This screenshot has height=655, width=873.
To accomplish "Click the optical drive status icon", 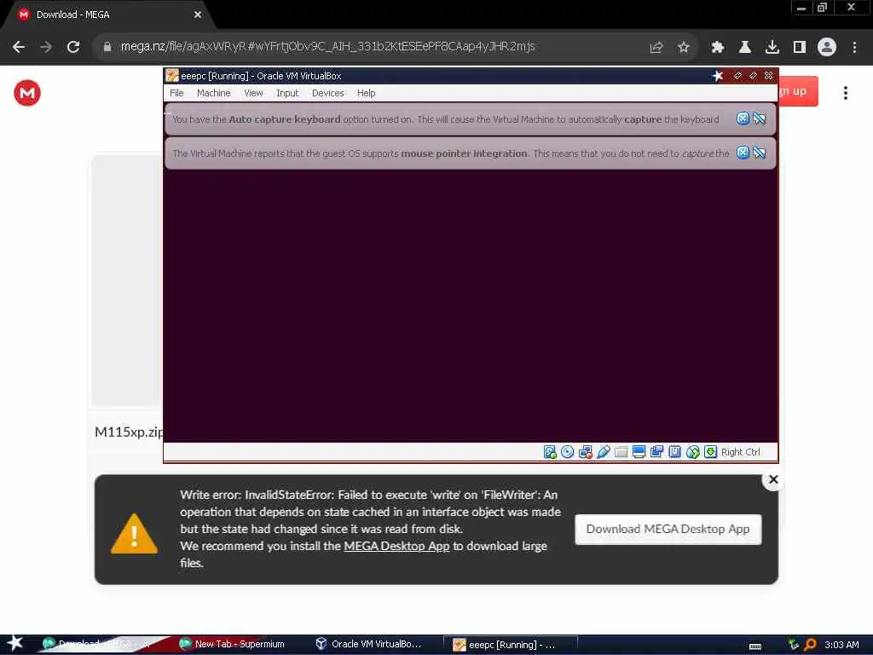I will [567, 452].
